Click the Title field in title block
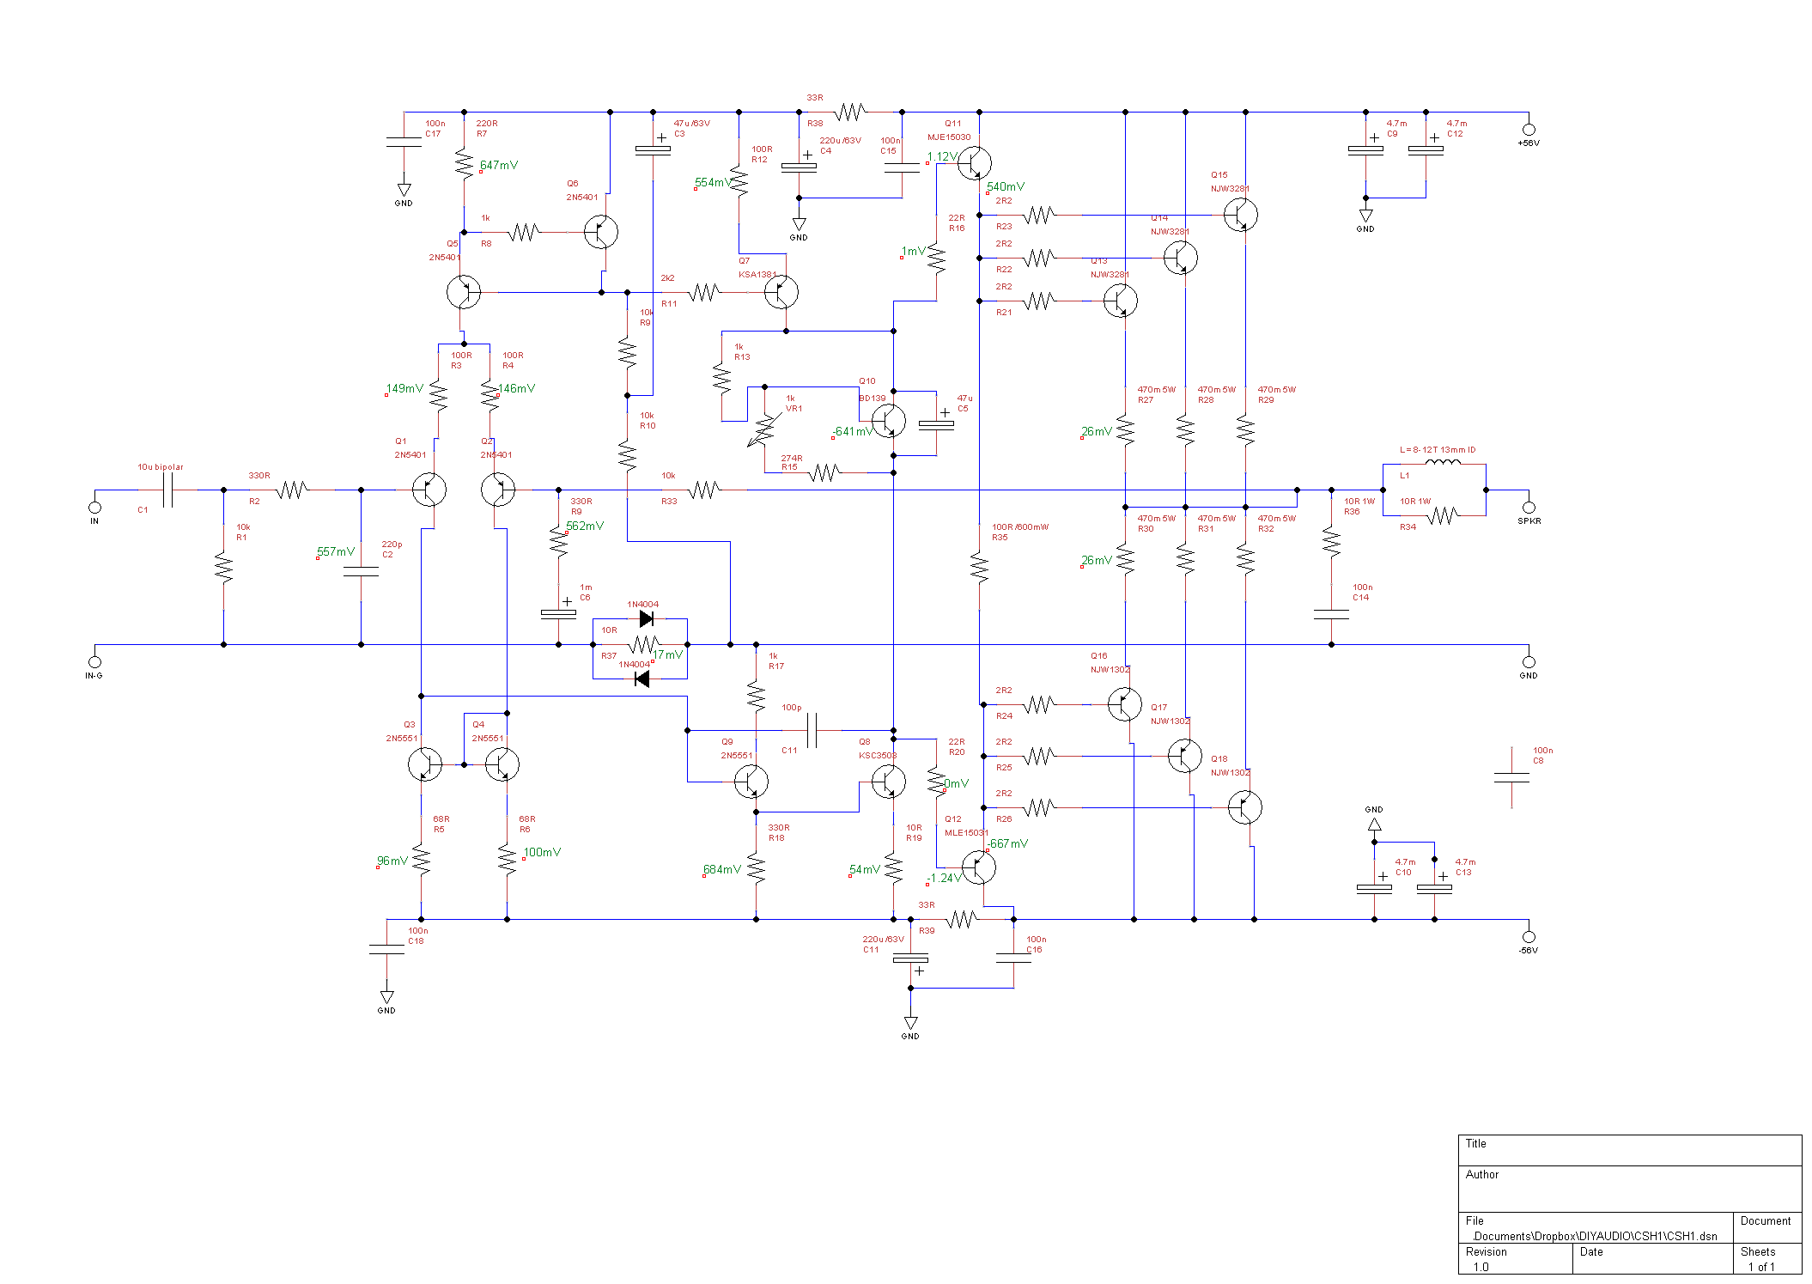The height and width of the screenshot is (1284, 1812). 1630,1150
